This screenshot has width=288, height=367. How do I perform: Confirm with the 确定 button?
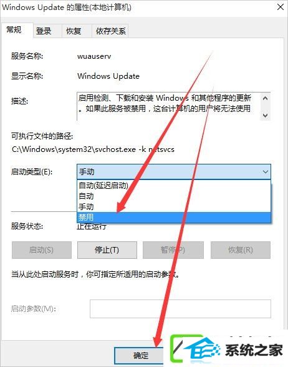point(141,356)
